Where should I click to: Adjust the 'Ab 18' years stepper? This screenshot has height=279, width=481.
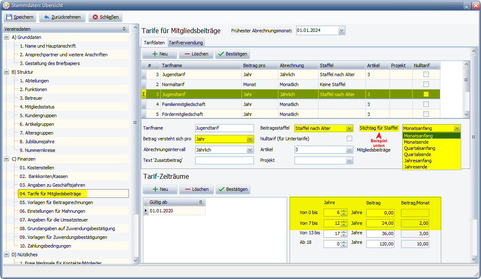point(343,244)
